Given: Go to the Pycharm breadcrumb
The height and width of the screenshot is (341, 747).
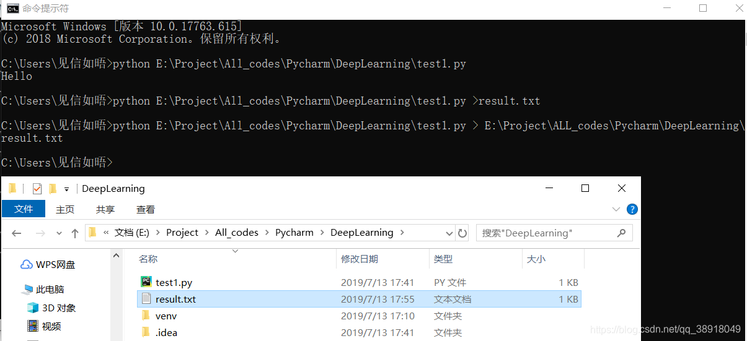Looking at the screenshot, I should 294,233.
